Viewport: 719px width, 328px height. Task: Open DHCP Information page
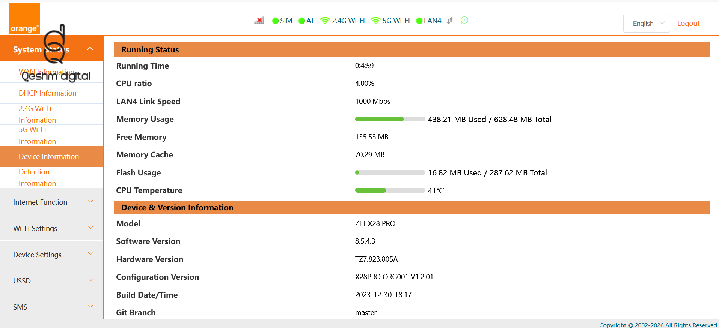(x=52, y=93)
